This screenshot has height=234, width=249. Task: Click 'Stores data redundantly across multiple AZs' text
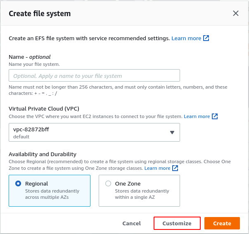52,194
